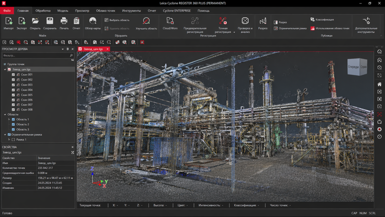Image resolution: width=385 pixels, height=217 pixels.
Task: Click the 24.05.2024 11:45:12 modified value
Action: click(x=50, y=188)
